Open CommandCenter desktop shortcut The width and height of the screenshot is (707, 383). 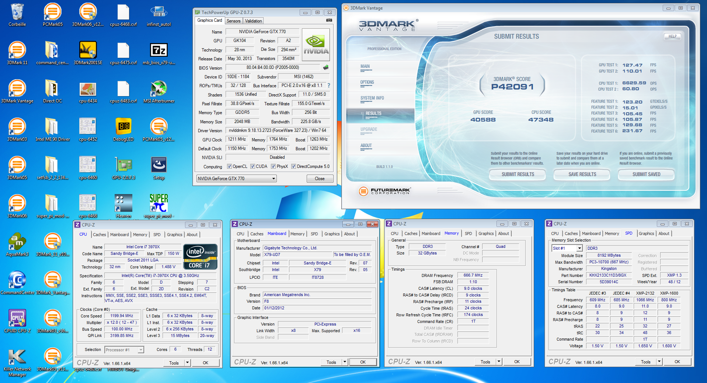pos(17,283)
